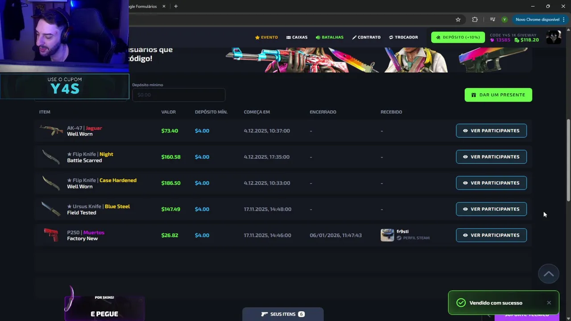
Task: Open a new browser tab
Action: pos(176,6)
